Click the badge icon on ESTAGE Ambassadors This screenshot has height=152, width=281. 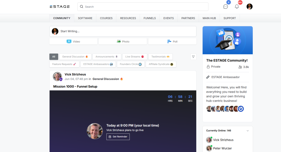pos(111,64)
